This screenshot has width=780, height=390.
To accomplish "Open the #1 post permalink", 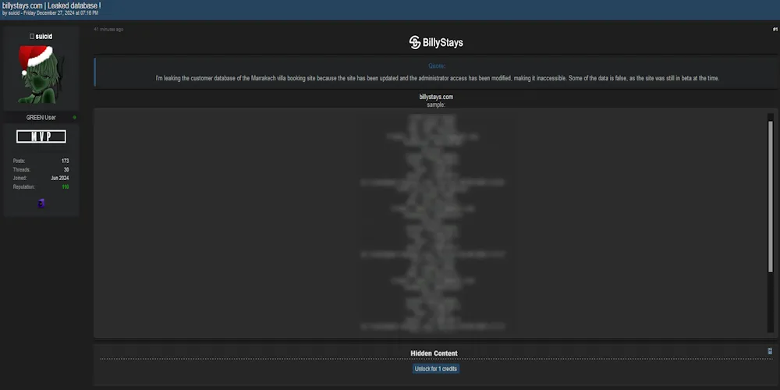I will tap(775, 30).
